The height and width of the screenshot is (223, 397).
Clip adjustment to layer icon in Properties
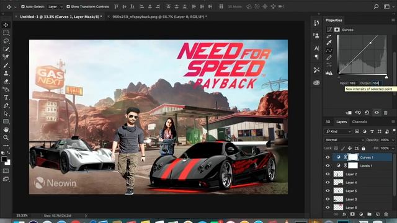(x=349, y=113)
